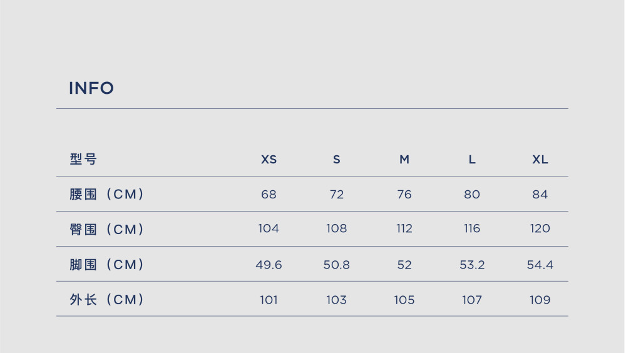
Task: Click waist value 76 for M
Action: (x=404, y=195)
